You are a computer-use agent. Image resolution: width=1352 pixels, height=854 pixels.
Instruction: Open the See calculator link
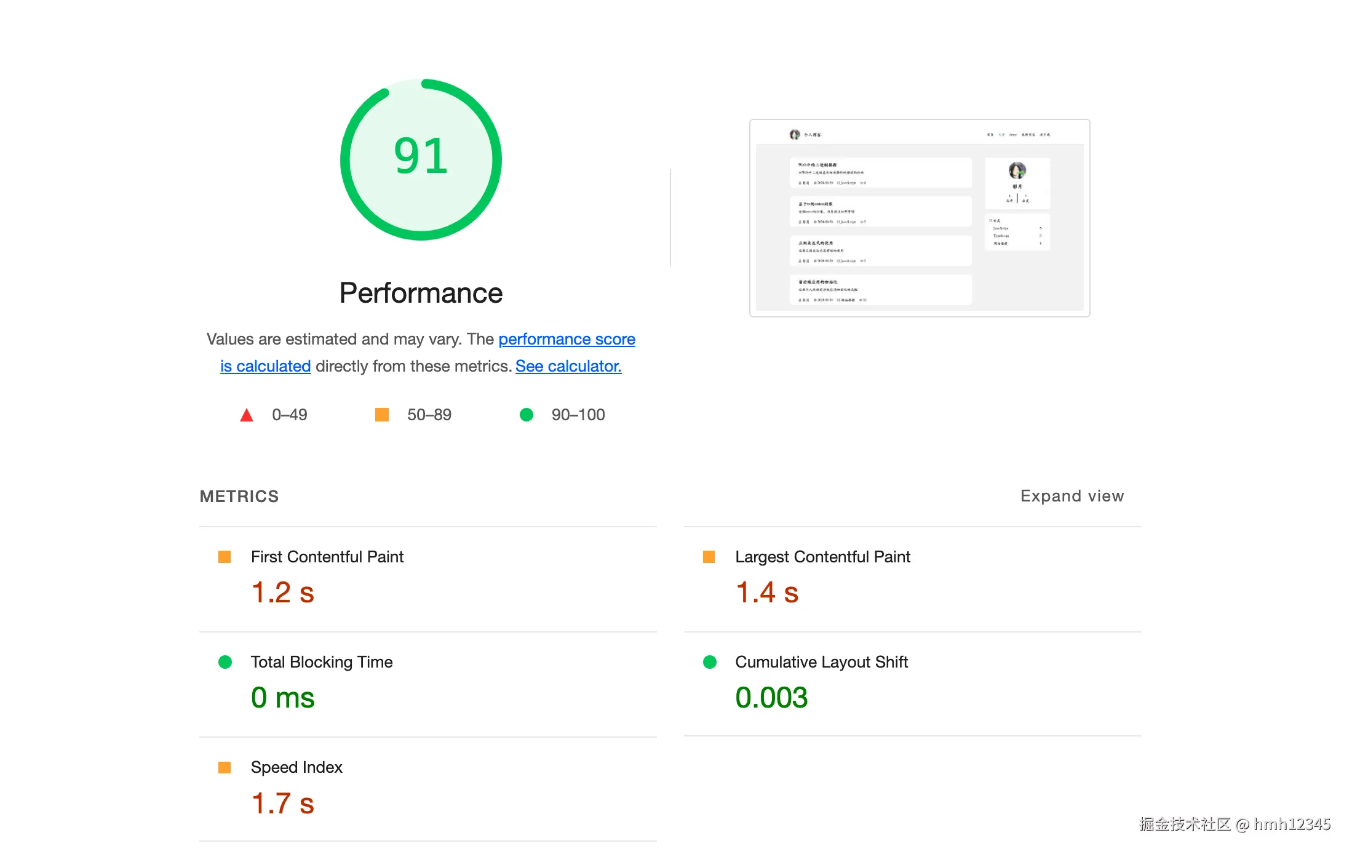click(568, 366)
